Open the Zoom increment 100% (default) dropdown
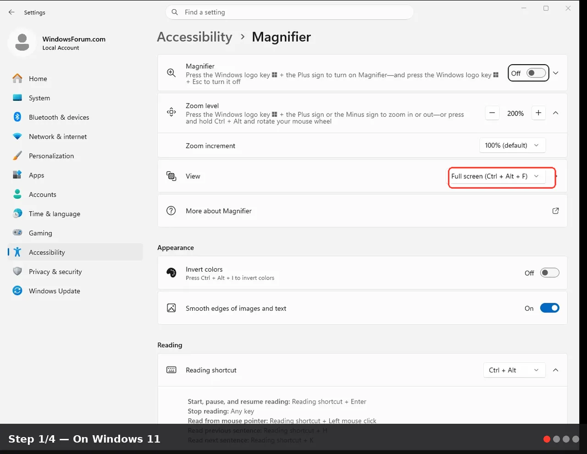The width and height of the screenshot is (587, 454). coord(512,145)
